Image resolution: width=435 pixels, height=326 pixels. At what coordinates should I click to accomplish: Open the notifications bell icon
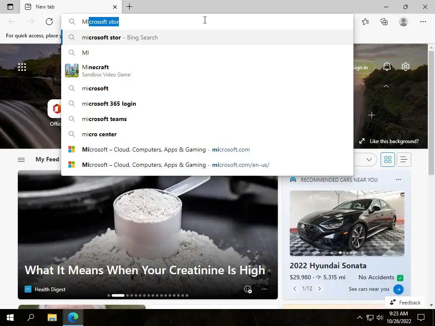(x=387, y=67)
